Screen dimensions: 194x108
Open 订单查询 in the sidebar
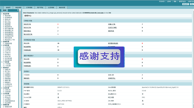8,49
